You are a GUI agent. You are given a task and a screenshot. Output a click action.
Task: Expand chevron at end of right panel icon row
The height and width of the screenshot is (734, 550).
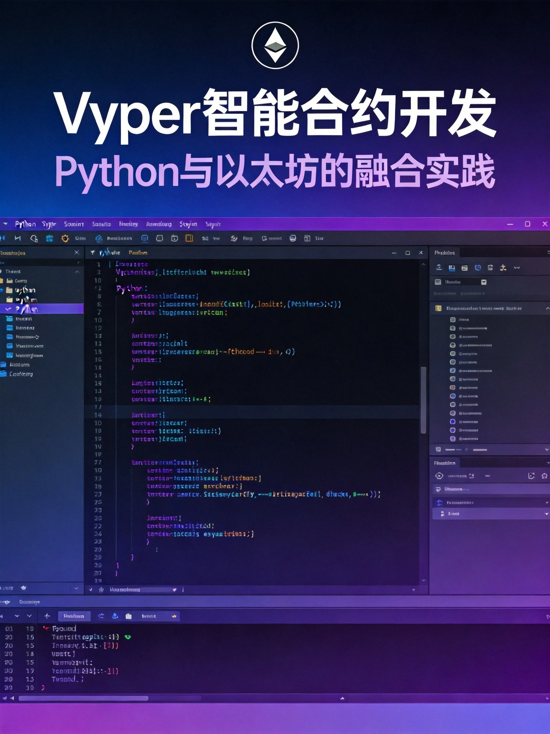517,268
